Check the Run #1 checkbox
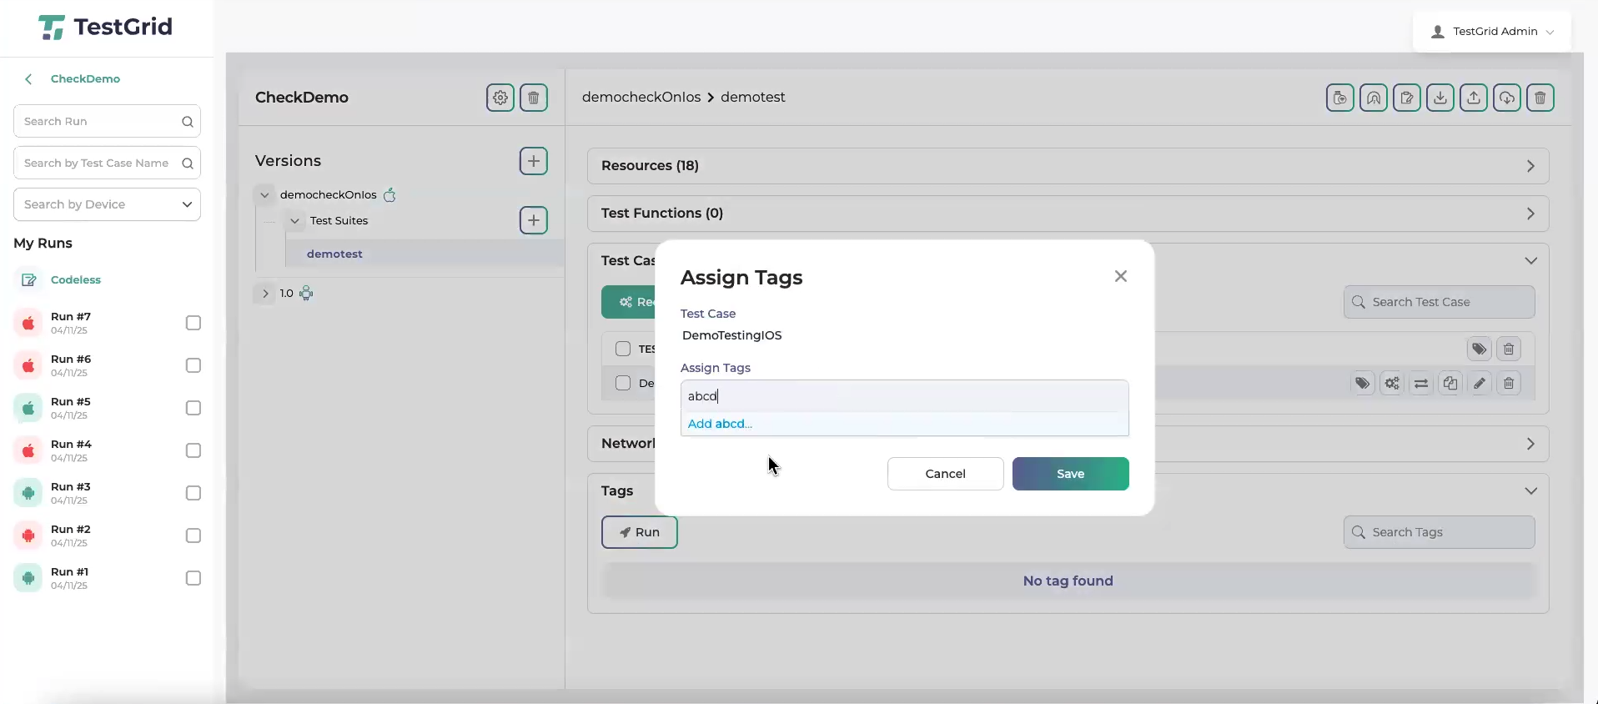 (193, 578)
